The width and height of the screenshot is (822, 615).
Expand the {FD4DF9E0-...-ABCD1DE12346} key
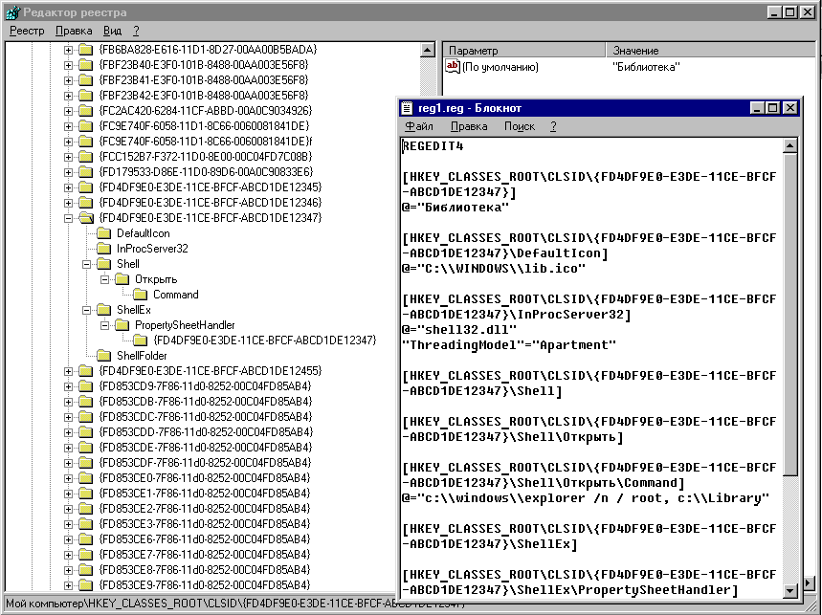point(68,203)
